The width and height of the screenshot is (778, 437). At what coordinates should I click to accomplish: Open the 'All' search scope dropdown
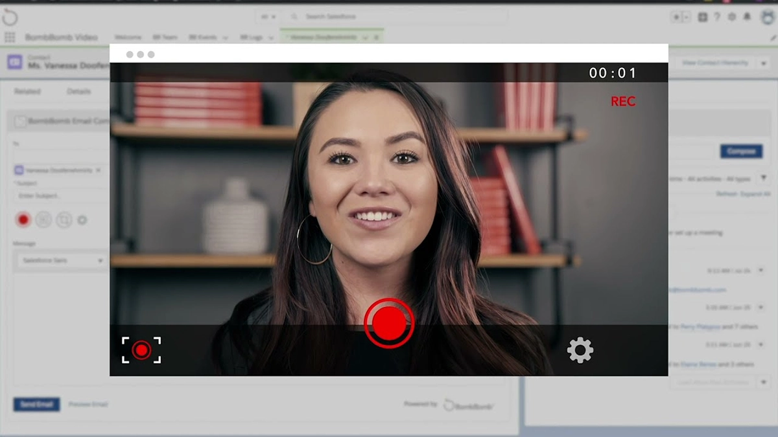click(x=268, y=17)
